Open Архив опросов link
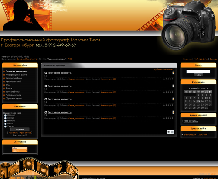Viewport: 218px width, 179px height. 25,133
